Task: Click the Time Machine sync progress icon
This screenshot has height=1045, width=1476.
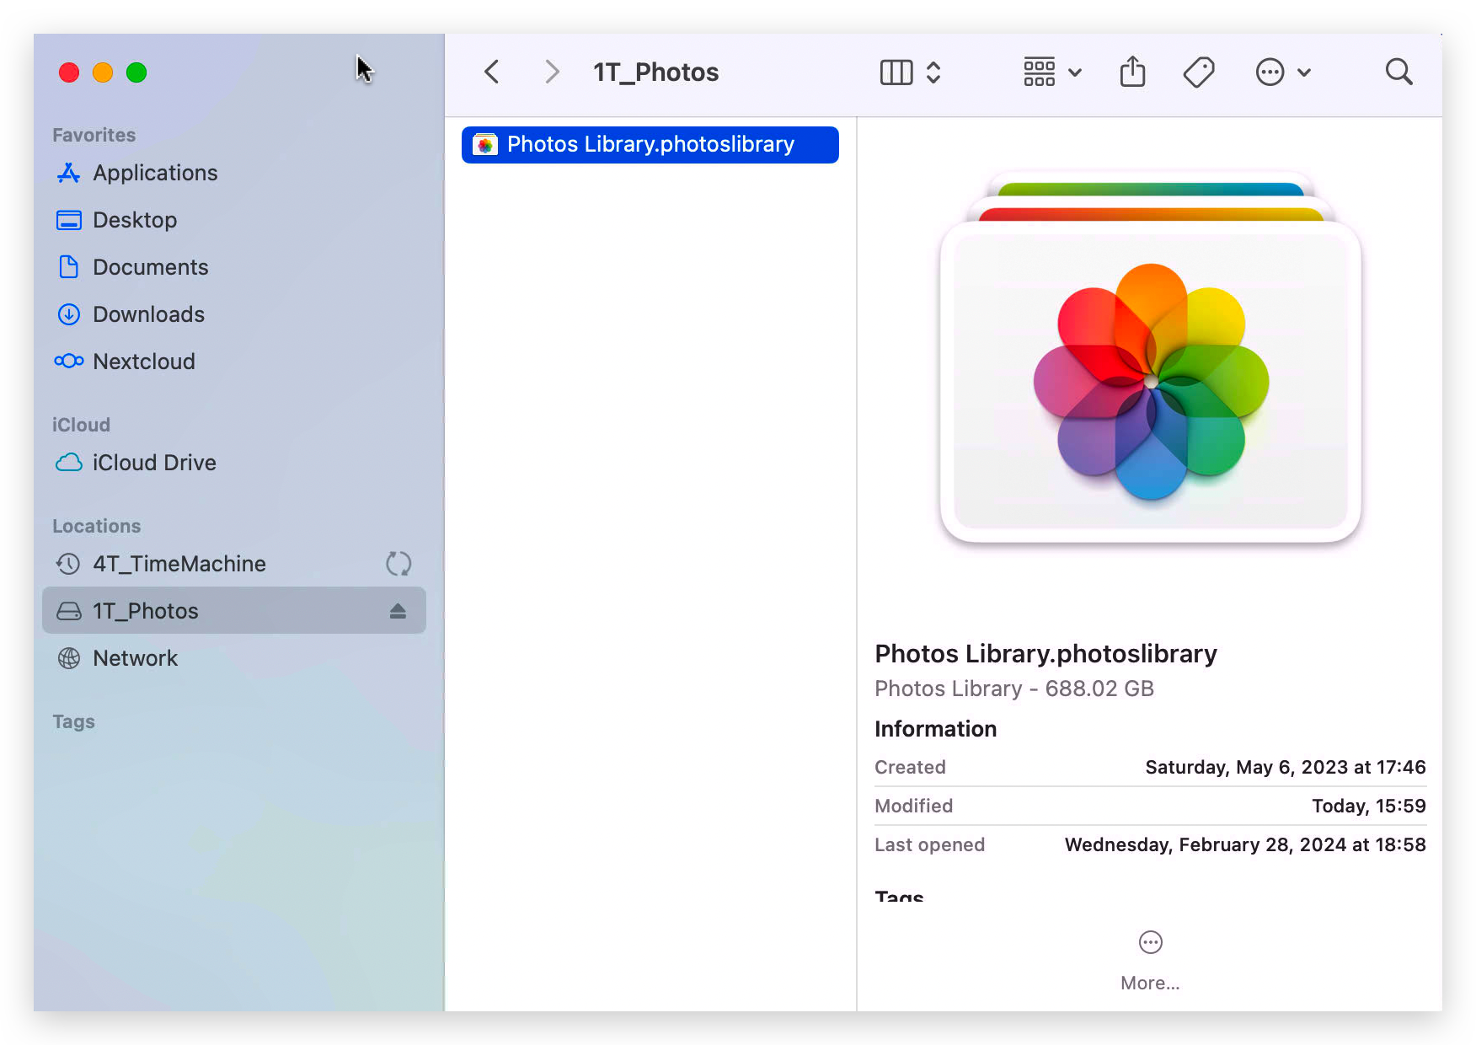Action: [398, 564]
